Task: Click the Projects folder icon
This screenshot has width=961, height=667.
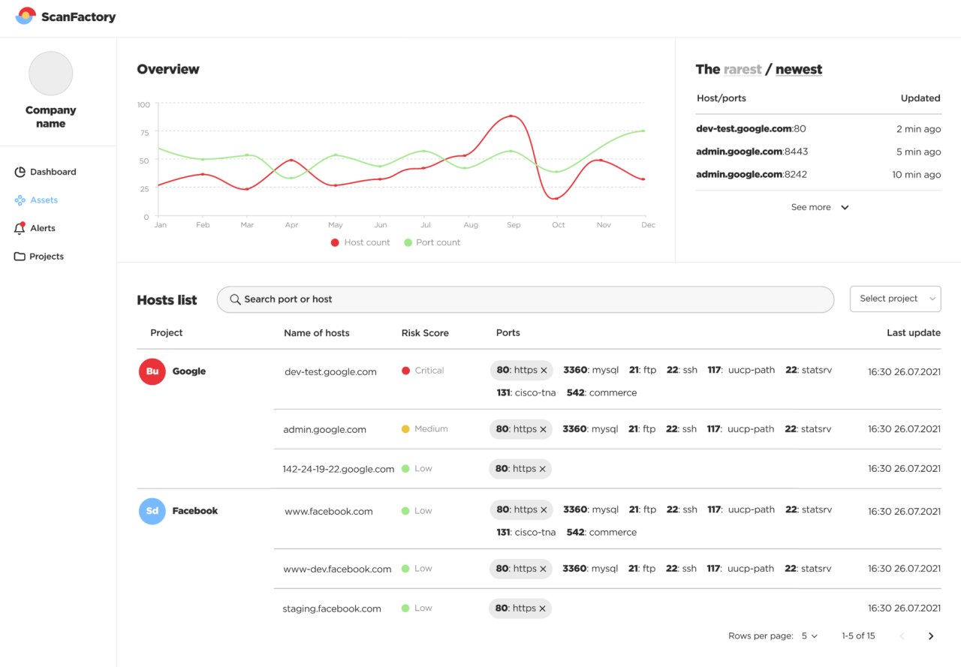Action: point(20,257)
